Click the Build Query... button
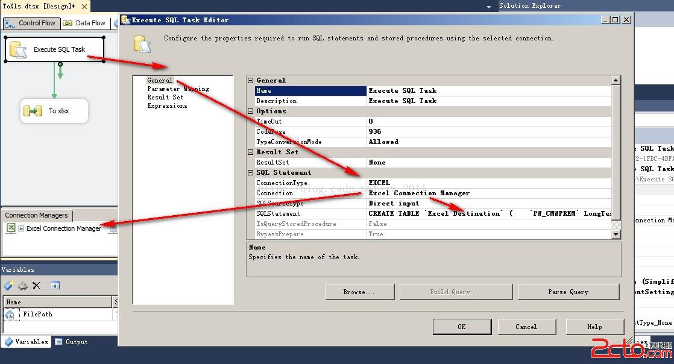Image resolution: width=674 pixels, height=364 pixels. click(456, 292)
